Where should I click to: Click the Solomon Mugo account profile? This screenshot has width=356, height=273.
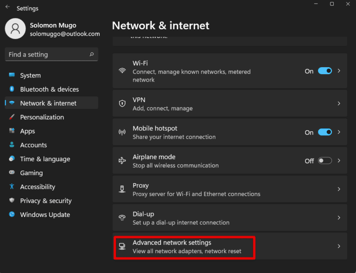(52, 29)
